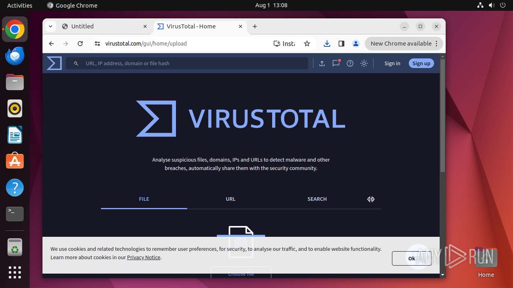Viewport: 513px width, 288px height.
Task: Open the Files manager from the dock
Action: [15, 82]
